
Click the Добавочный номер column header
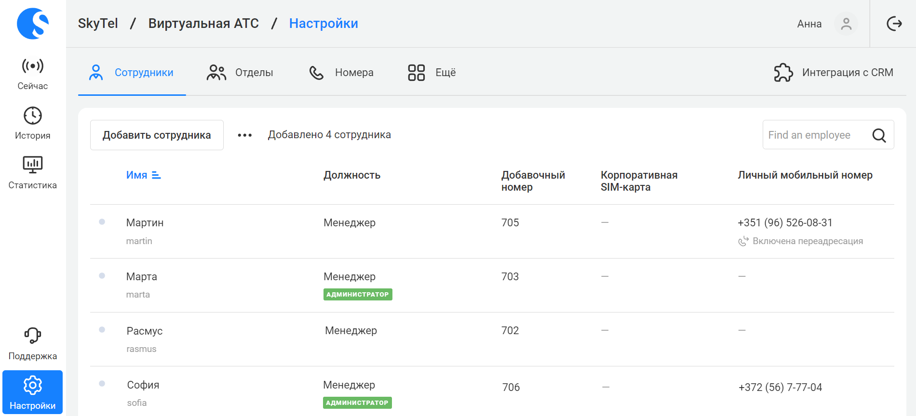(x=533, y=181)
